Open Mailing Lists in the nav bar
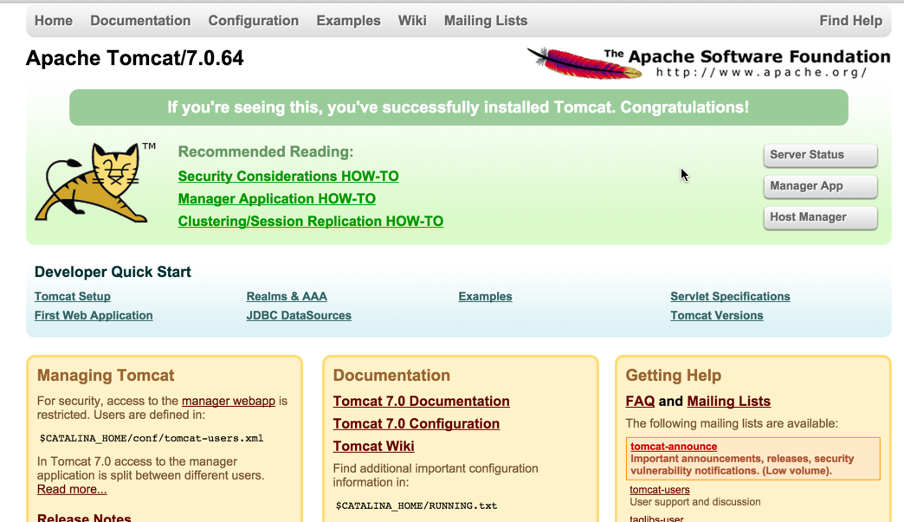Viewport: 904px width, 522px height. (486, 21)
